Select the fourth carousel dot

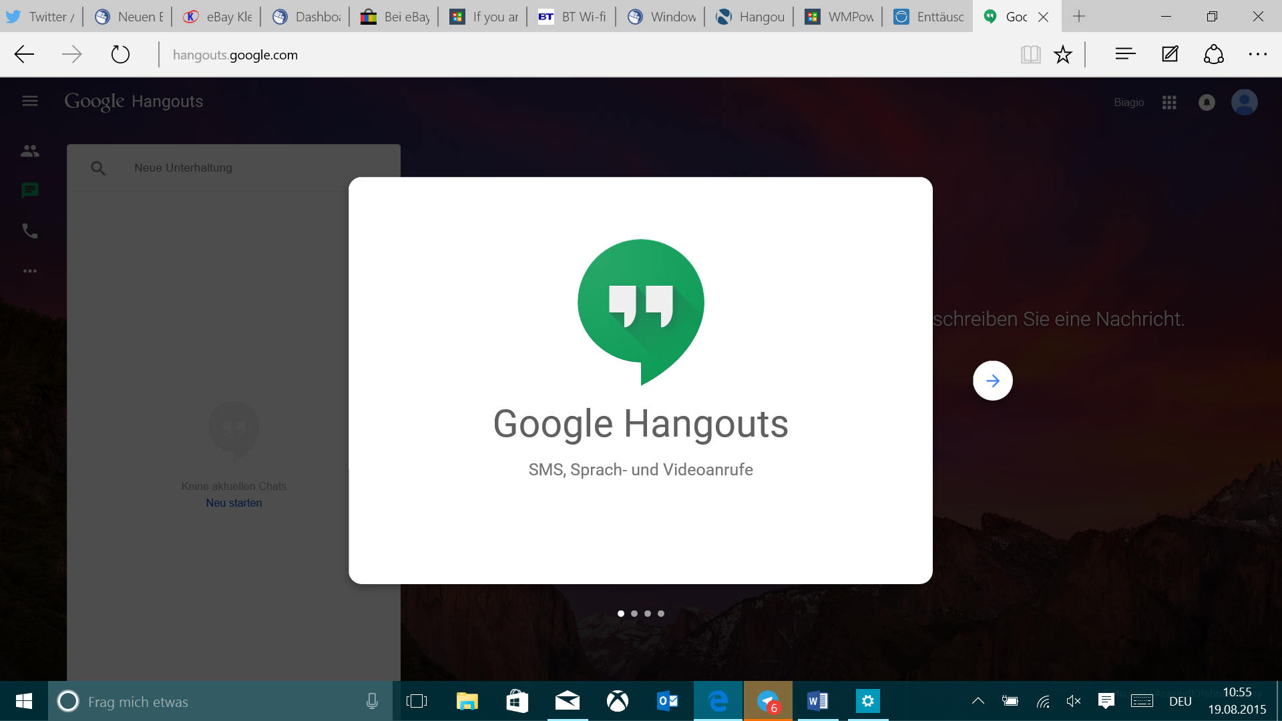click(x=661, y=614)
